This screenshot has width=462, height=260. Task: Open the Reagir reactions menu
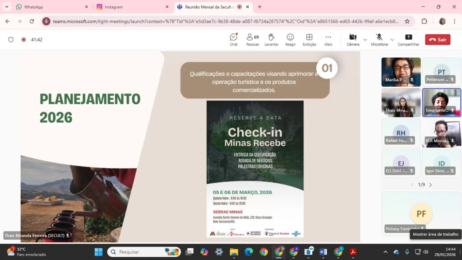290,39
